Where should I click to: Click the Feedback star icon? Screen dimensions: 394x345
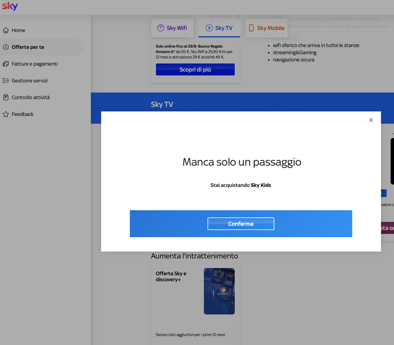click(6, 114)
